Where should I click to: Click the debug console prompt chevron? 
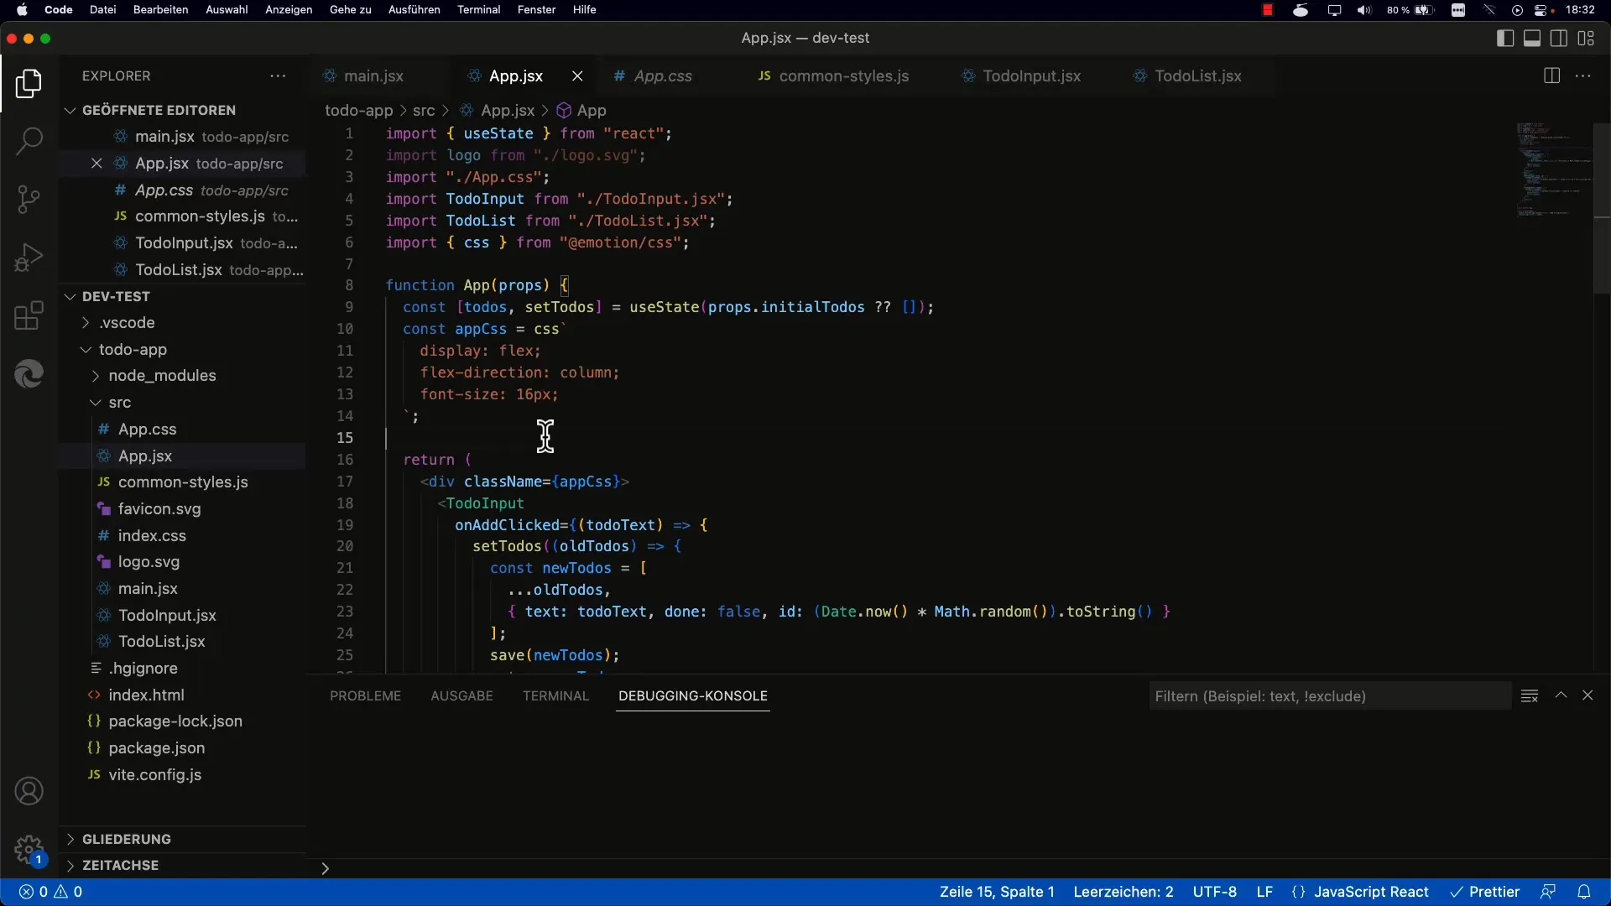tap(325, 868)
